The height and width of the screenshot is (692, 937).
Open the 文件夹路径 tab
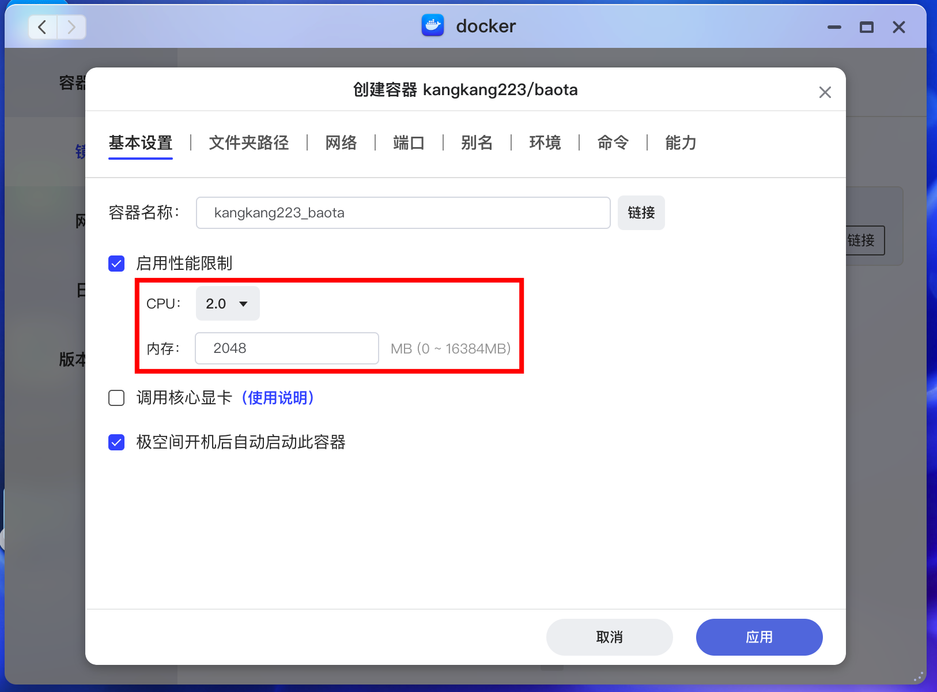(249, 142)
